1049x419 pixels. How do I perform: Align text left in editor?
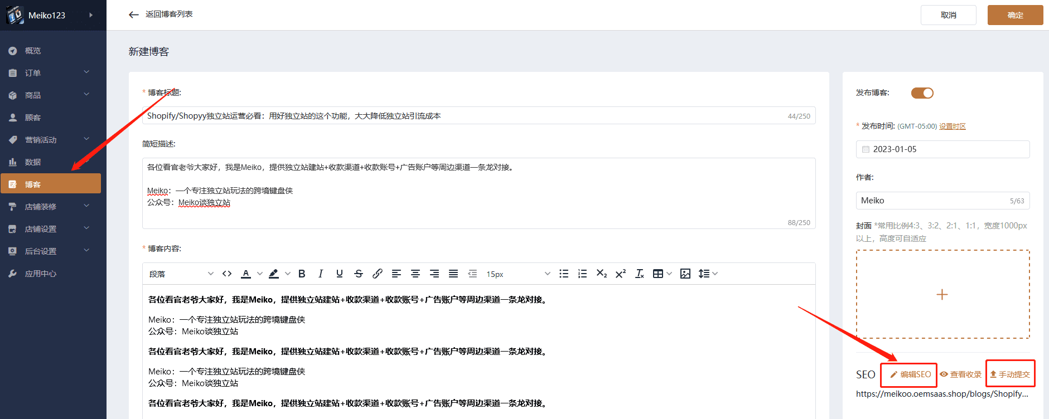click(x=397, y=274)
